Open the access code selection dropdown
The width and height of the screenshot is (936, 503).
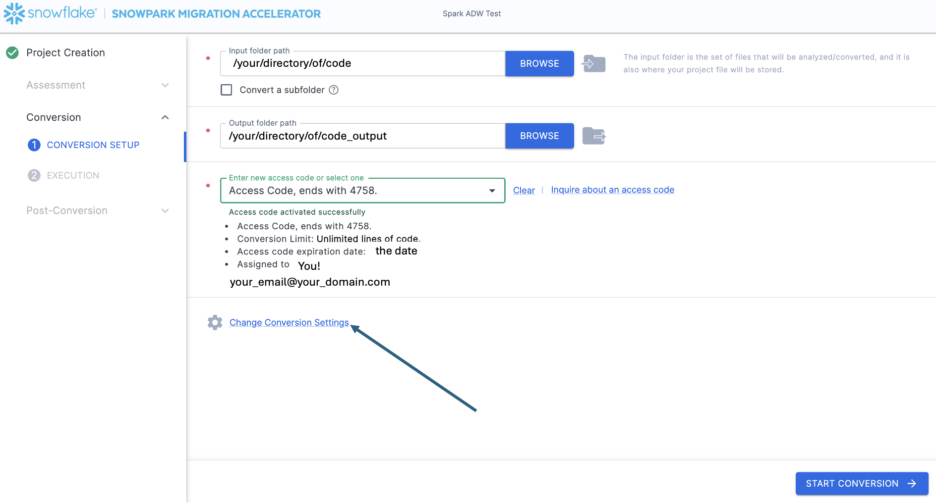tap(492, 190)
